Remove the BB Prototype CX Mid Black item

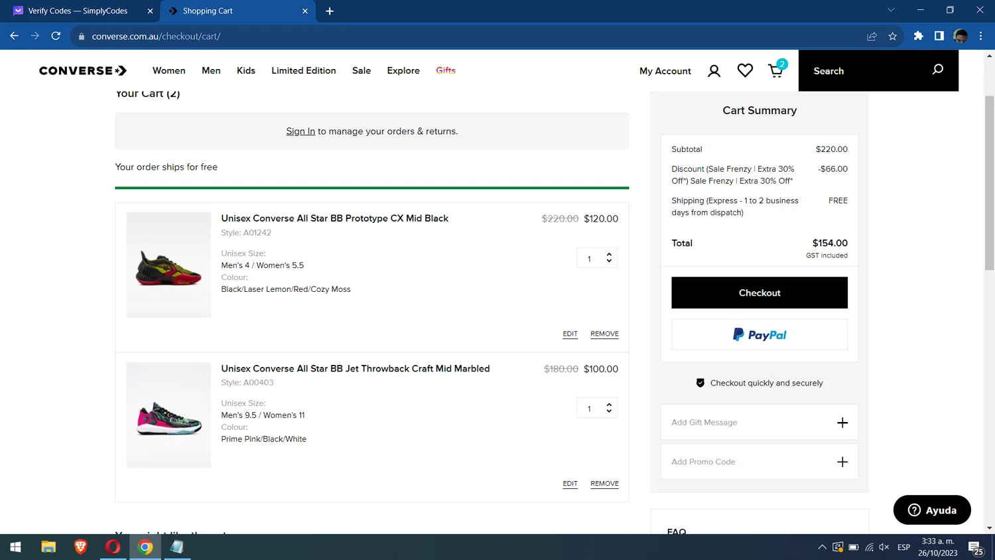[604, 334]
